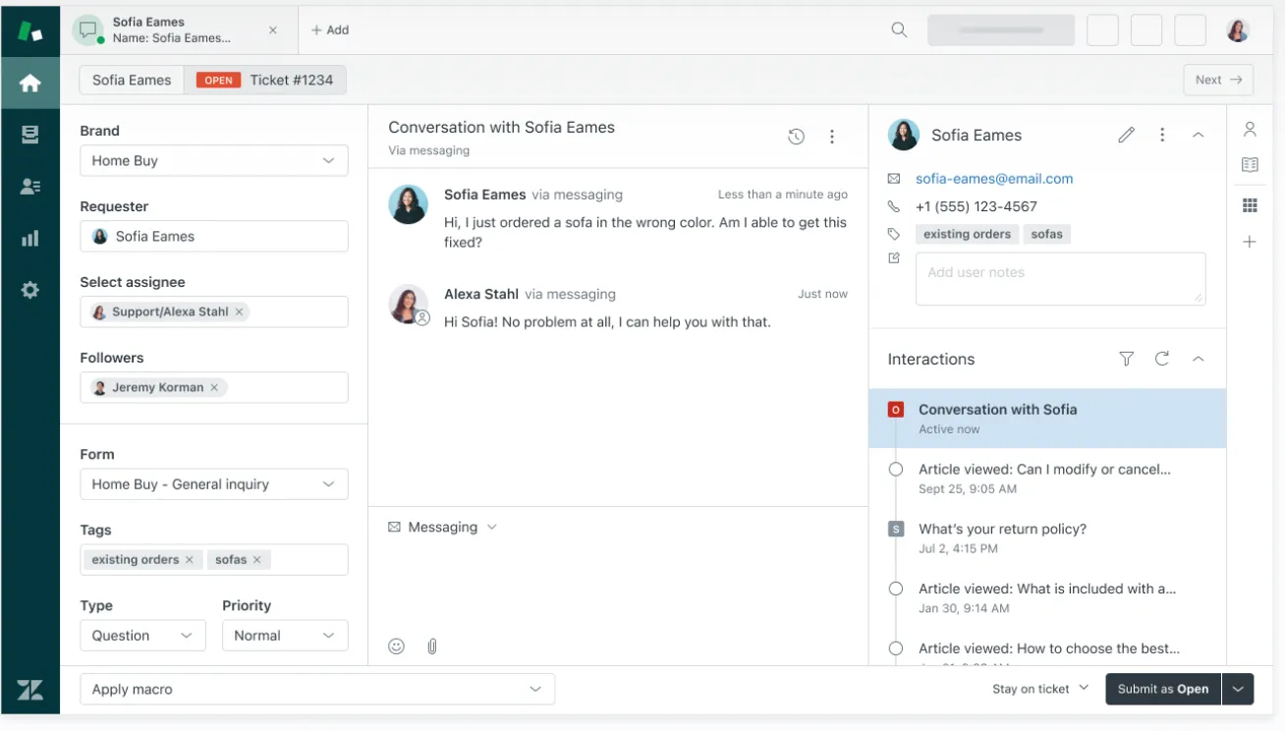Insert emoji with smiley icon
Image resolution: width=1285 pixels, height=731 pixels.
pyautogui.click(x=397, y=646)
